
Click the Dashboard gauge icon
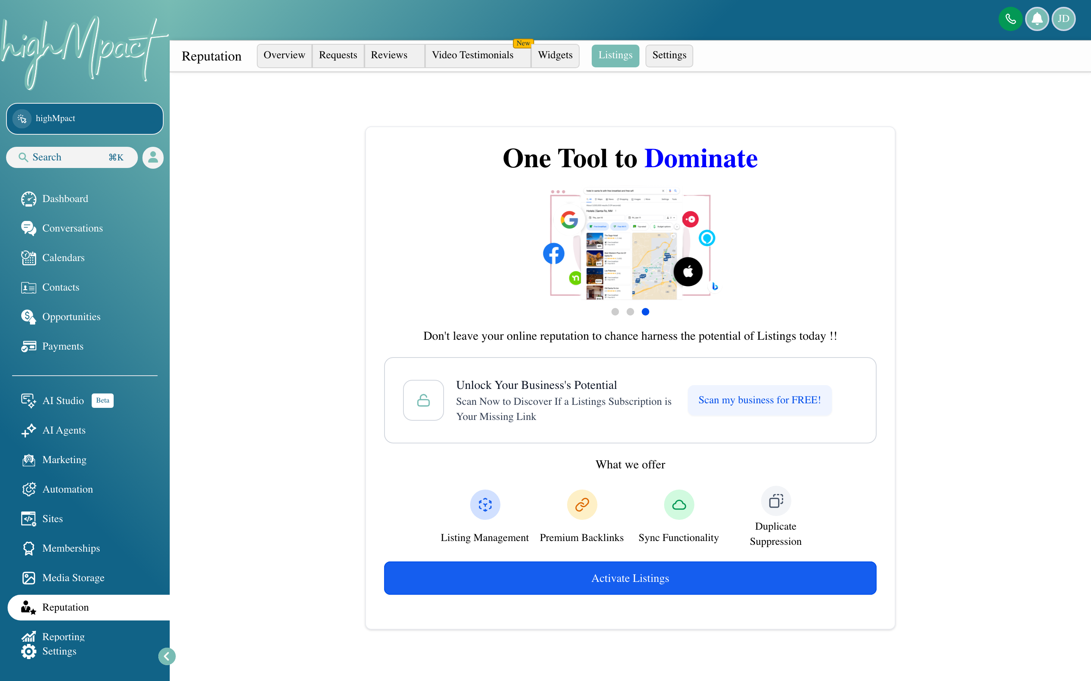click(x=28, y=199)
